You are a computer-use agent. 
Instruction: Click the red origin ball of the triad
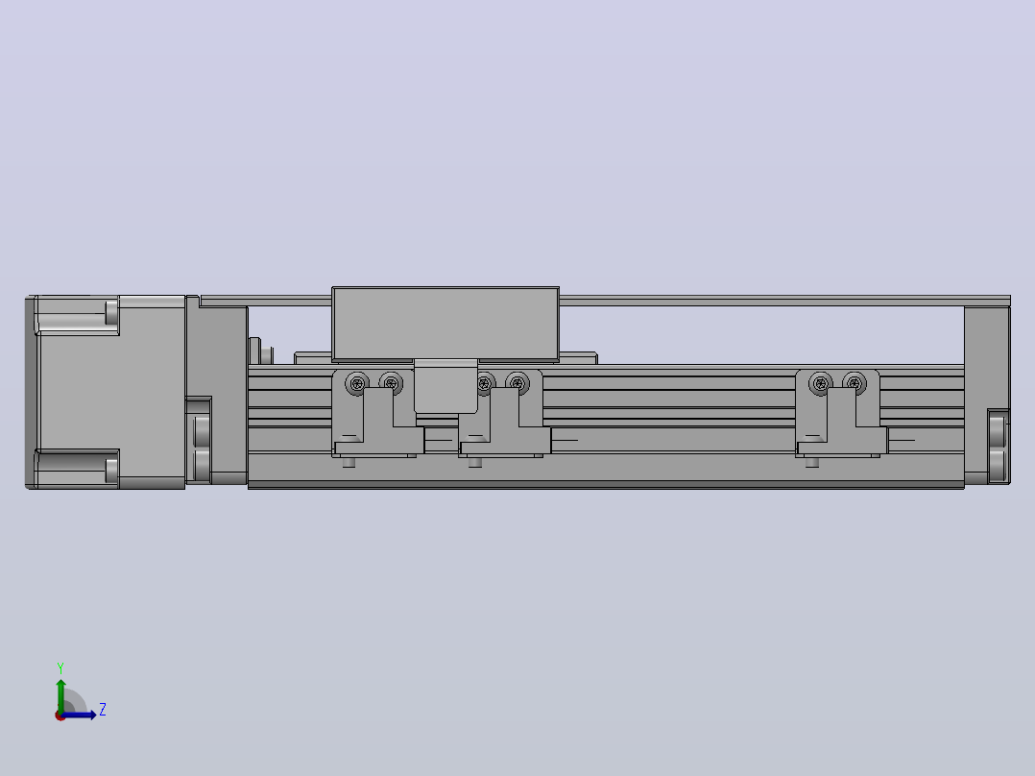pos(60,715)
